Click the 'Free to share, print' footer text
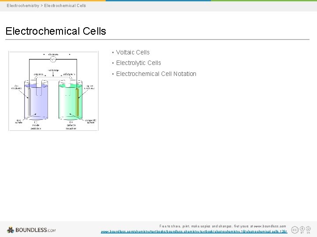This screenshot has width=317, height=237. [223, 226]
